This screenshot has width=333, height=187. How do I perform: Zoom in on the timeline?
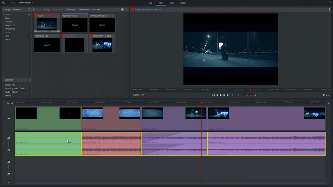[x=8, y=103]
